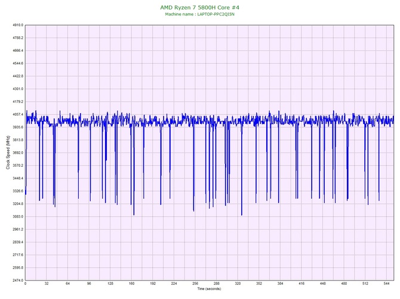Click the 4544.6 y-axis value

(x=18, y=63)
